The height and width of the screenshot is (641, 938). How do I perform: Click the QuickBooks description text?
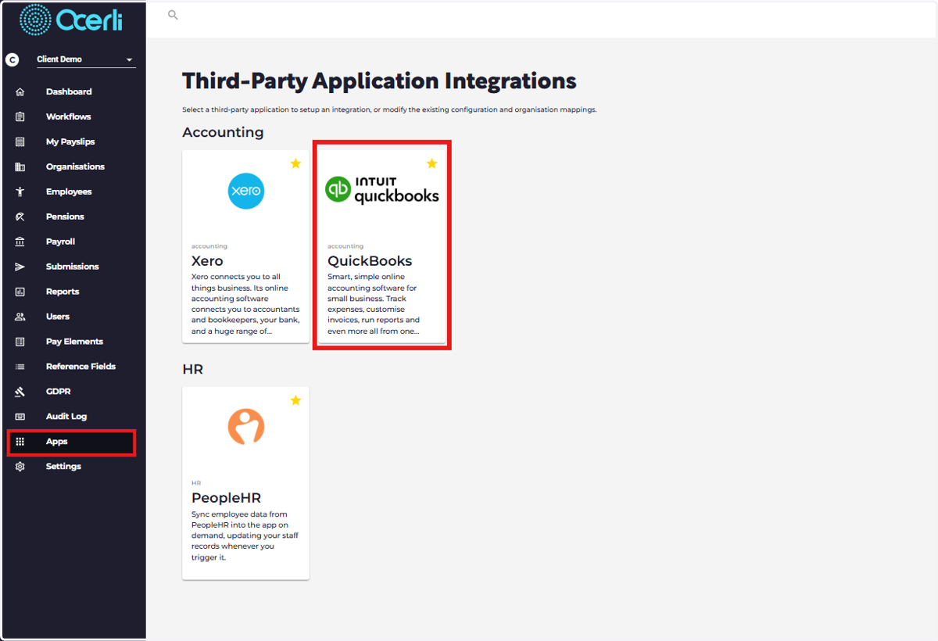(374, 304)
